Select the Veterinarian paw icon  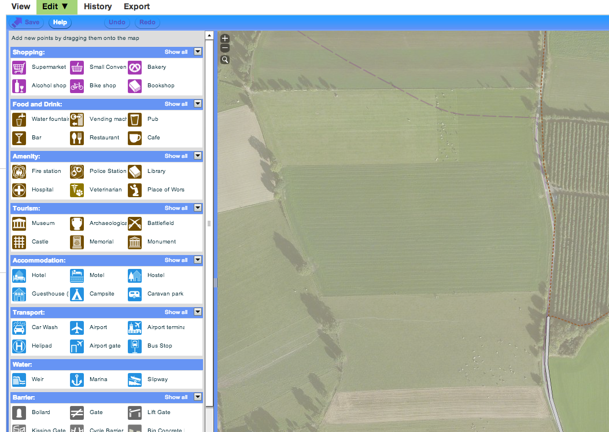point(77,190)
